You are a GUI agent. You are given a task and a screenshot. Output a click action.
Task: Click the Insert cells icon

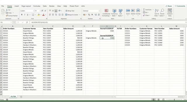(128, 10)
